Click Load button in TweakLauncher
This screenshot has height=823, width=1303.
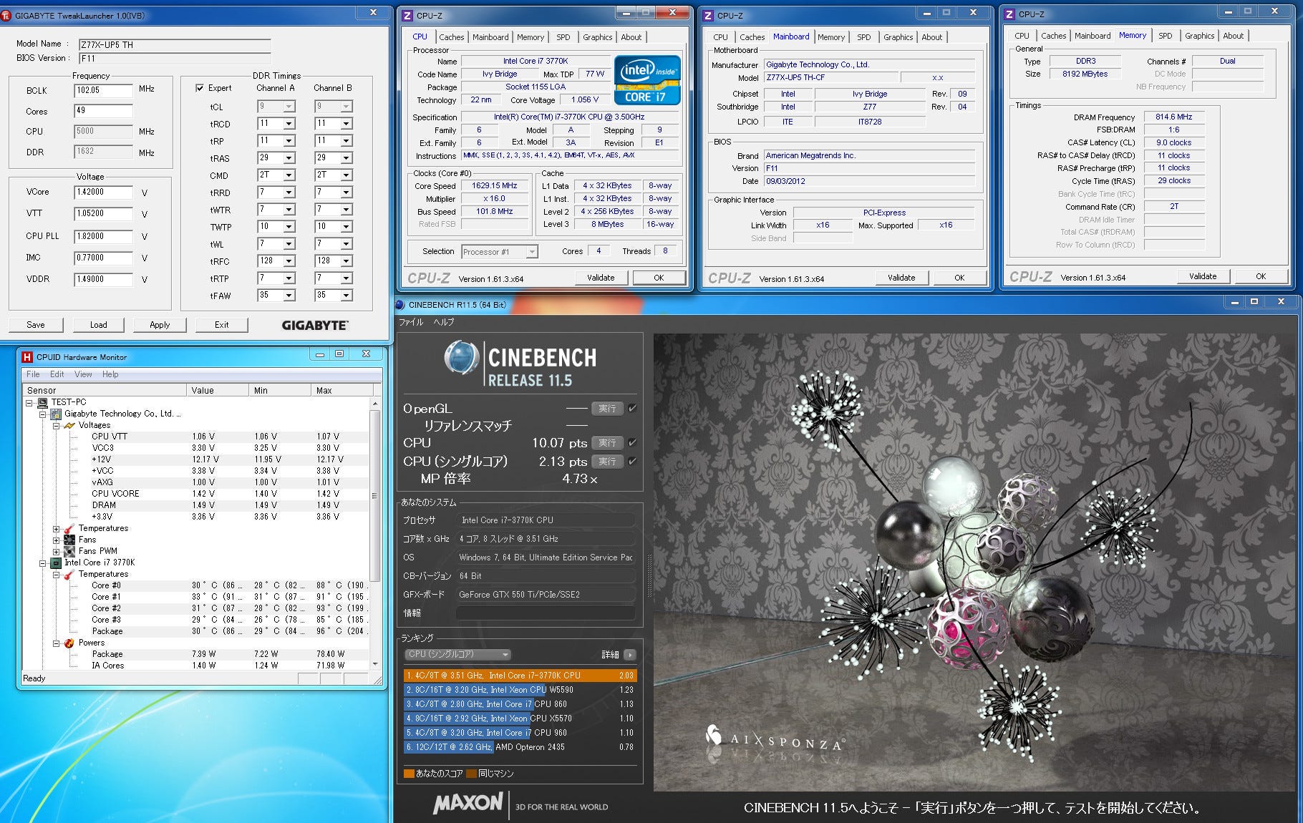pos(98,325)
